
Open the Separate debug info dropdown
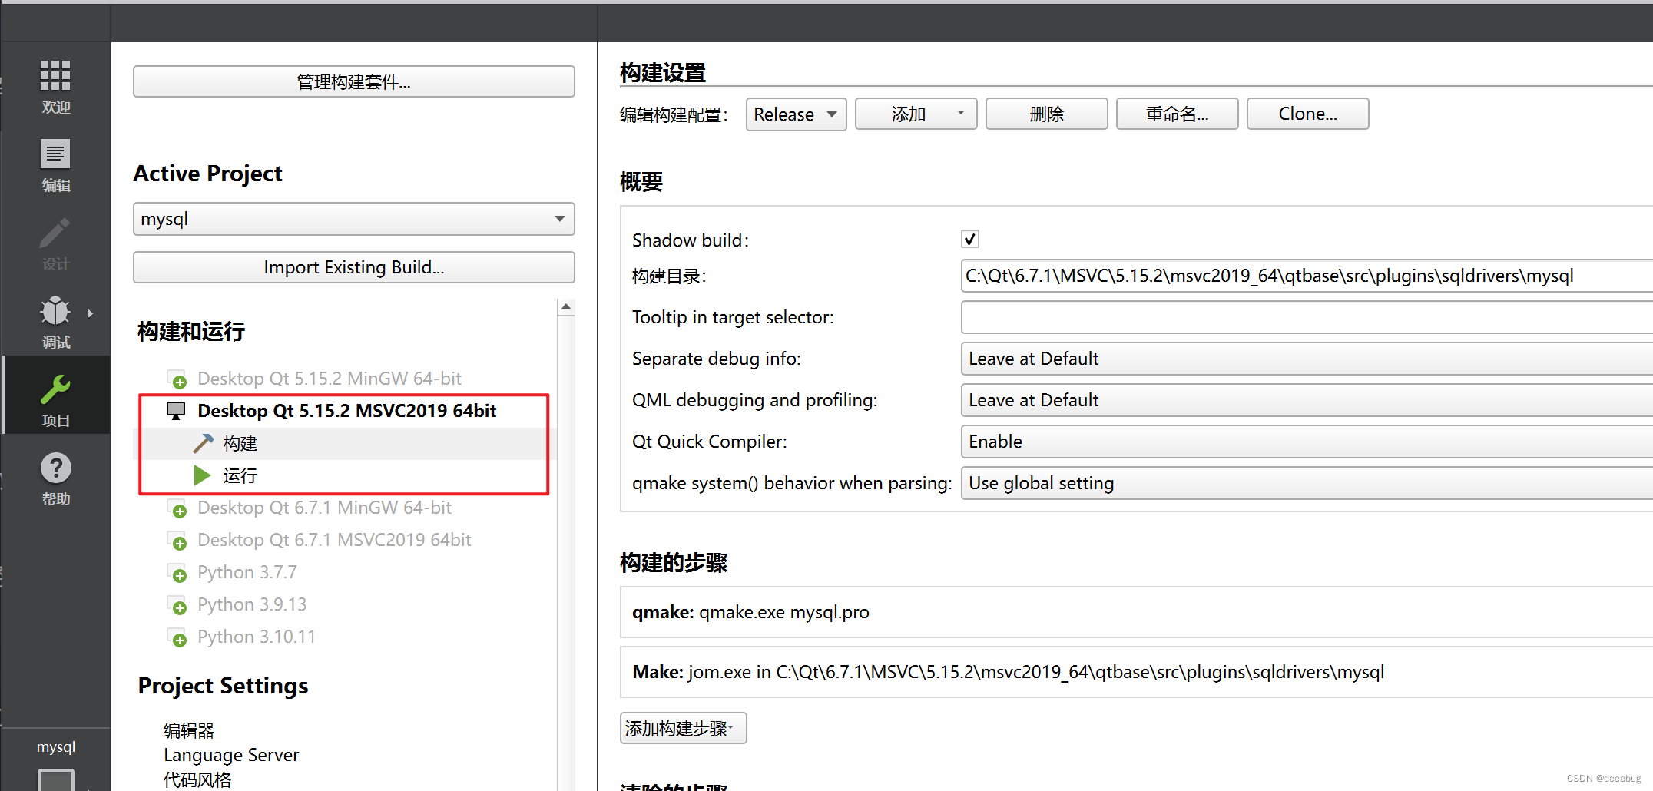coord(1306,359)
